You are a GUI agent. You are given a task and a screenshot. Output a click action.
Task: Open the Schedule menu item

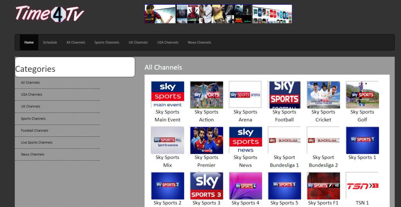(50, 42)
